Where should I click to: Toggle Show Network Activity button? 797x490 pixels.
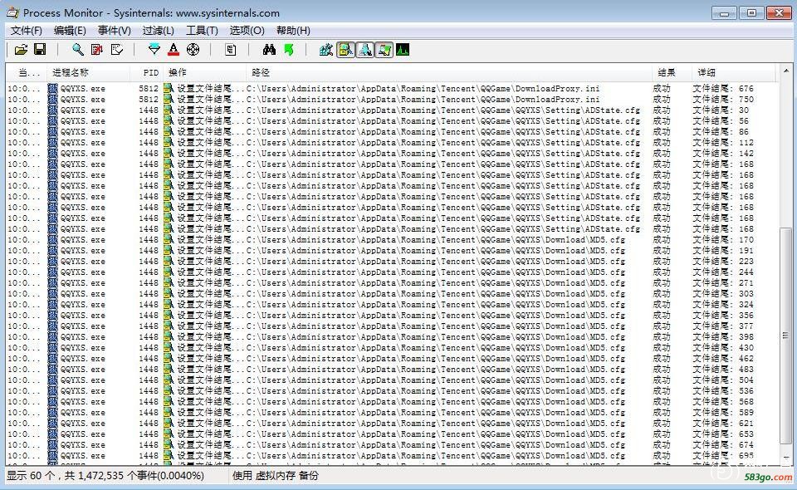pos(364,49)
